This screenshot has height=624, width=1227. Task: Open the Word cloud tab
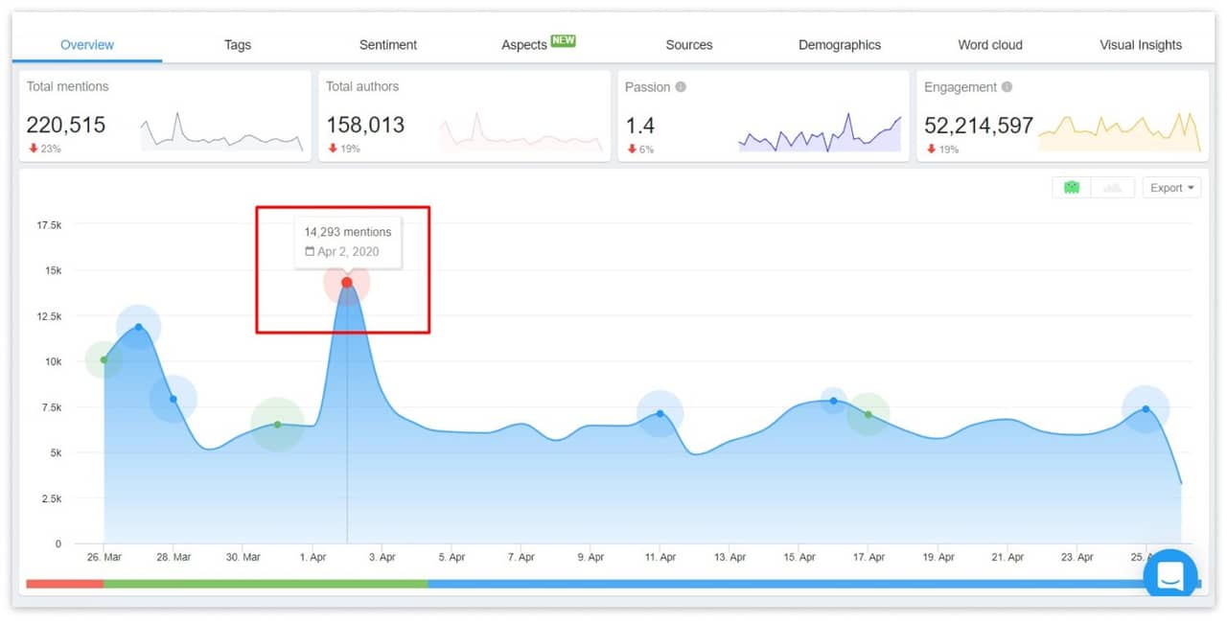pos(989,44)
